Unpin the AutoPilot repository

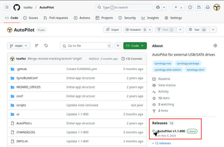tap(112, 30)
